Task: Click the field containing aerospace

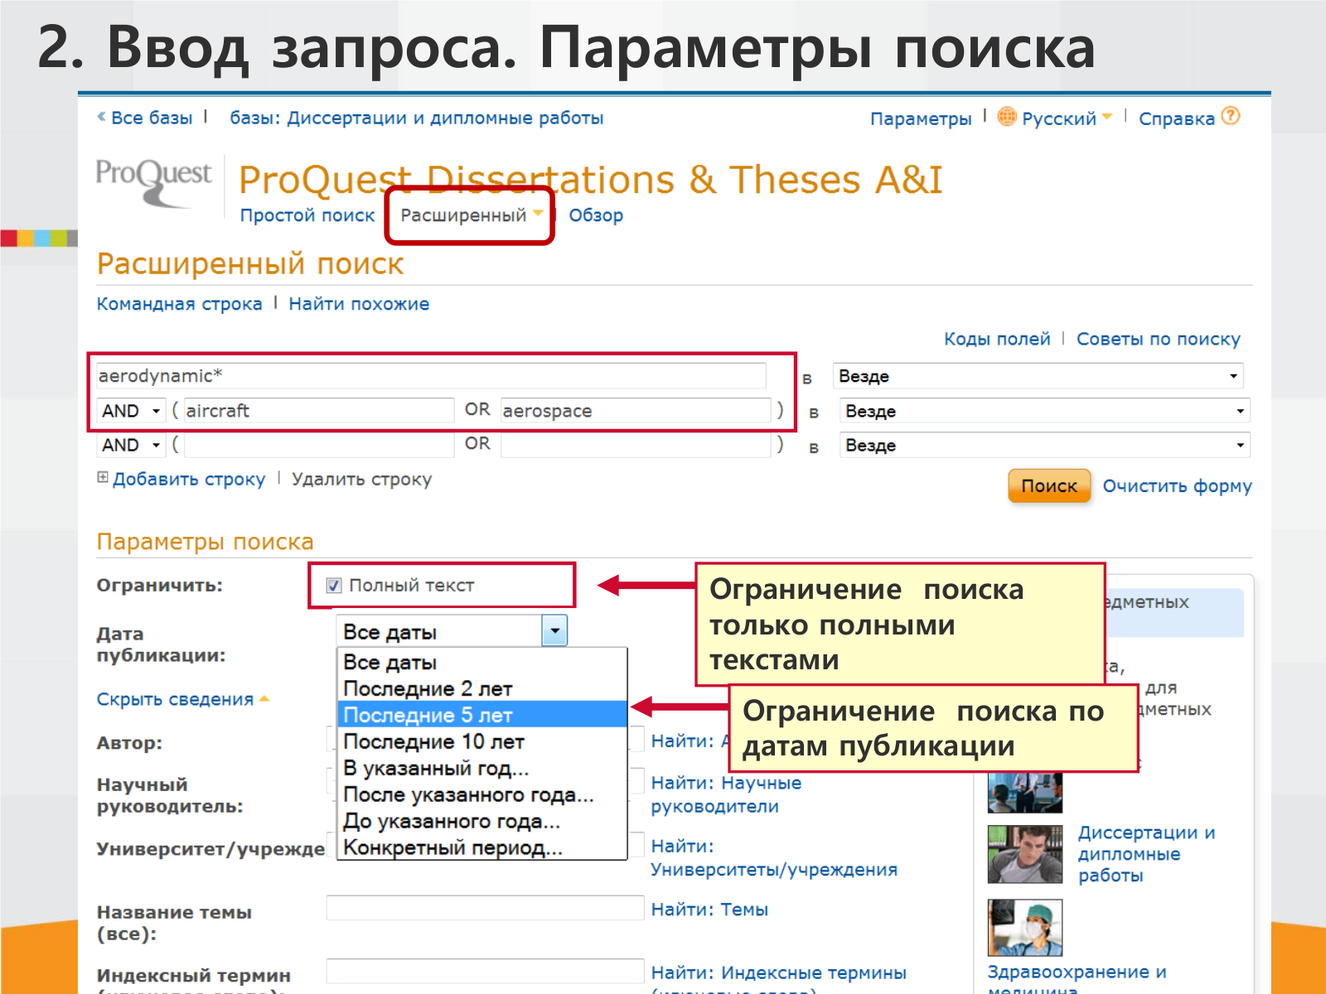Action: pyautogui.click(x=636, y=411)
